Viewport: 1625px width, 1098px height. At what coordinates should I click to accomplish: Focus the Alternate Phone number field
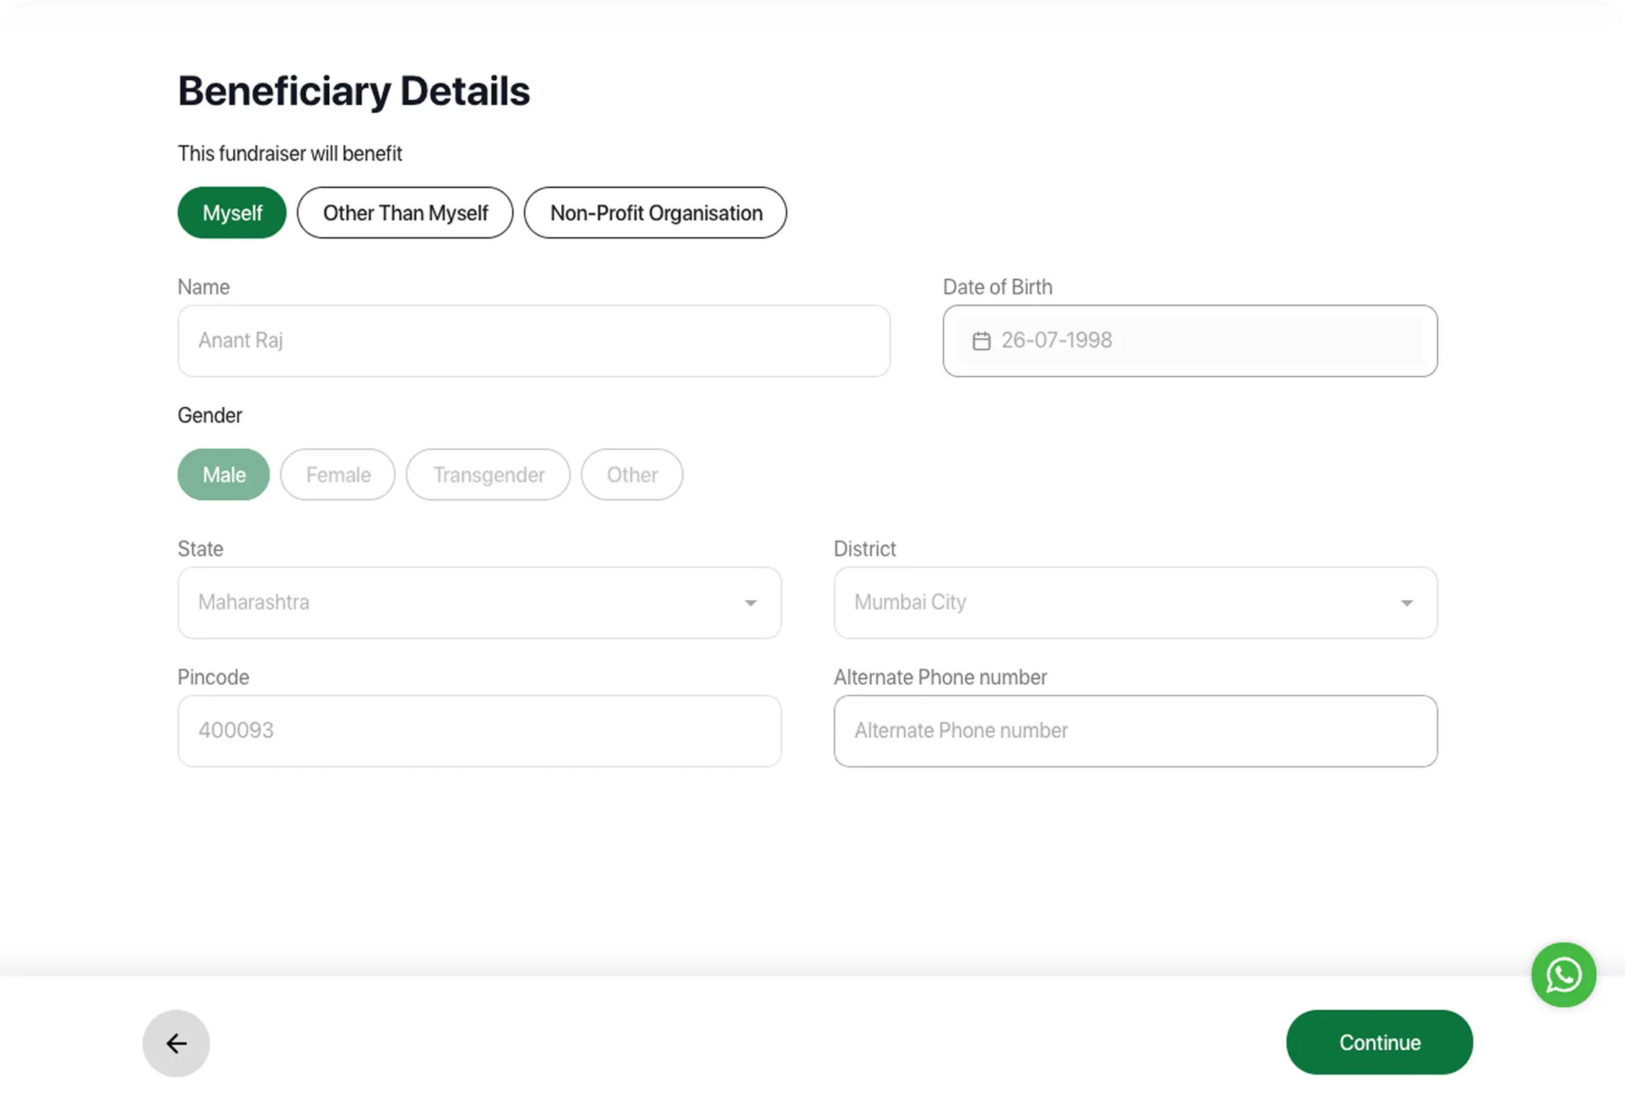tap(1135, 731)
